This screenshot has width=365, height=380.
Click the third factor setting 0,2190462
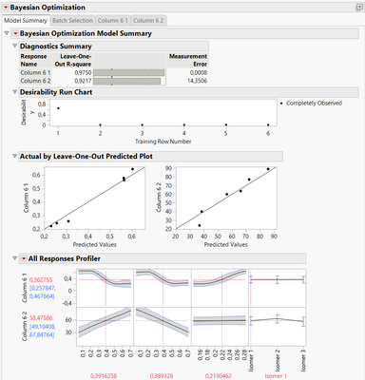(219, 376)
